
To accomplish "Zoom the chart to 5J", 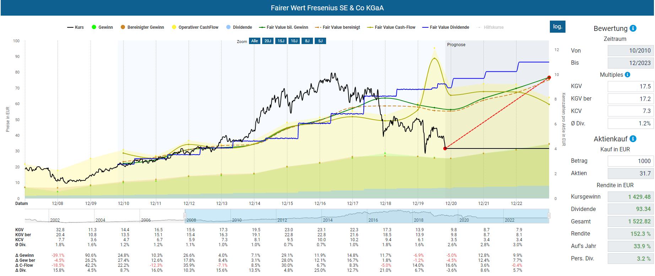I will (320, 41).
